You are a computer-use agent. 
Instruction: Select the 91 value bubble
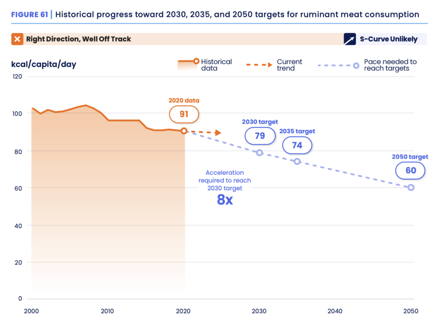click(x=184, y=114)
